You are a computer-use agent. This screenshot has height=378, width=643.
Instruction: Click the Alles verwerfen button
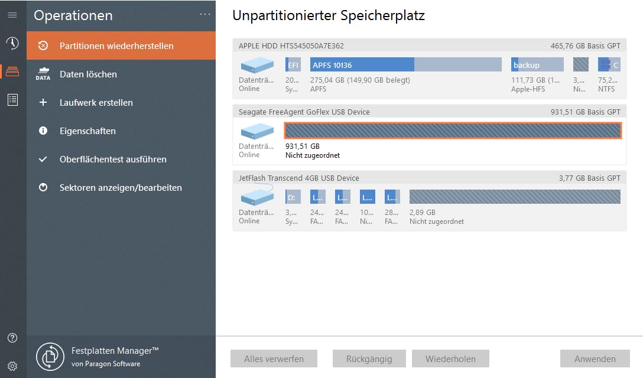click(274, 359)
